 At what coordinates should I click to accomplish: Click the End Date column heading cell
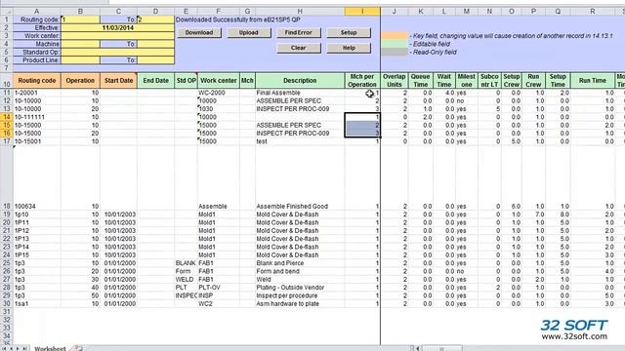tap(155, 80)
